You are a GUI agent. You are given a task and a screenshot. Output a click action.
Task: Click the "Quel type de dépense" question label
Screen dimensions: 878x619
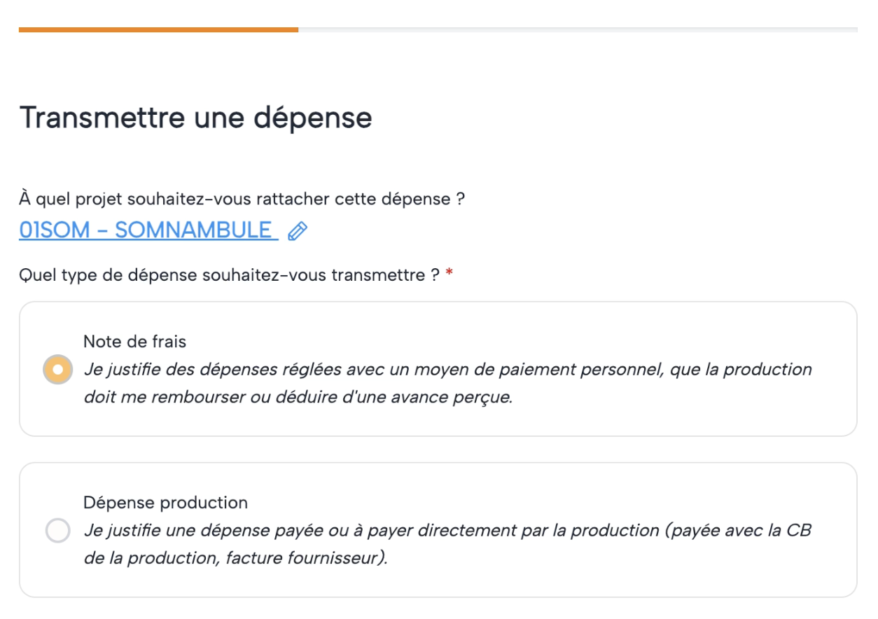click(230, 275)
